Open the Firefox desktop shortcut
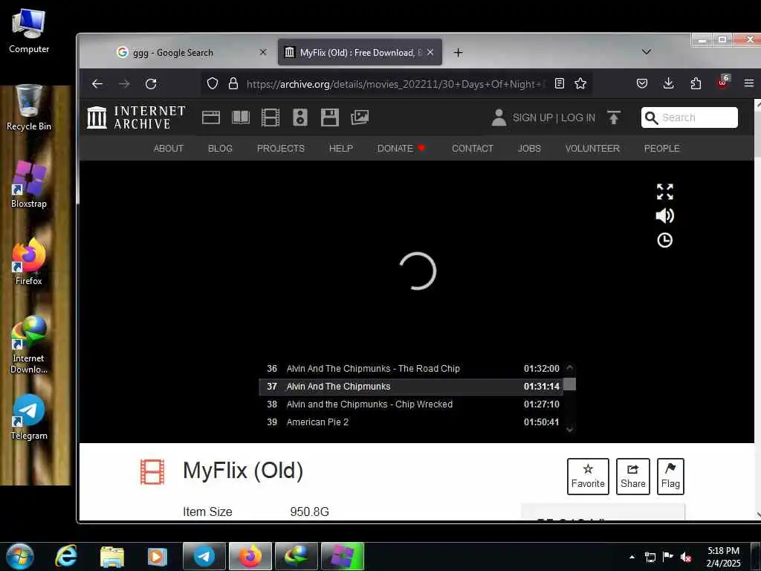This screenshot has height=571, width=761. [29, 262]
